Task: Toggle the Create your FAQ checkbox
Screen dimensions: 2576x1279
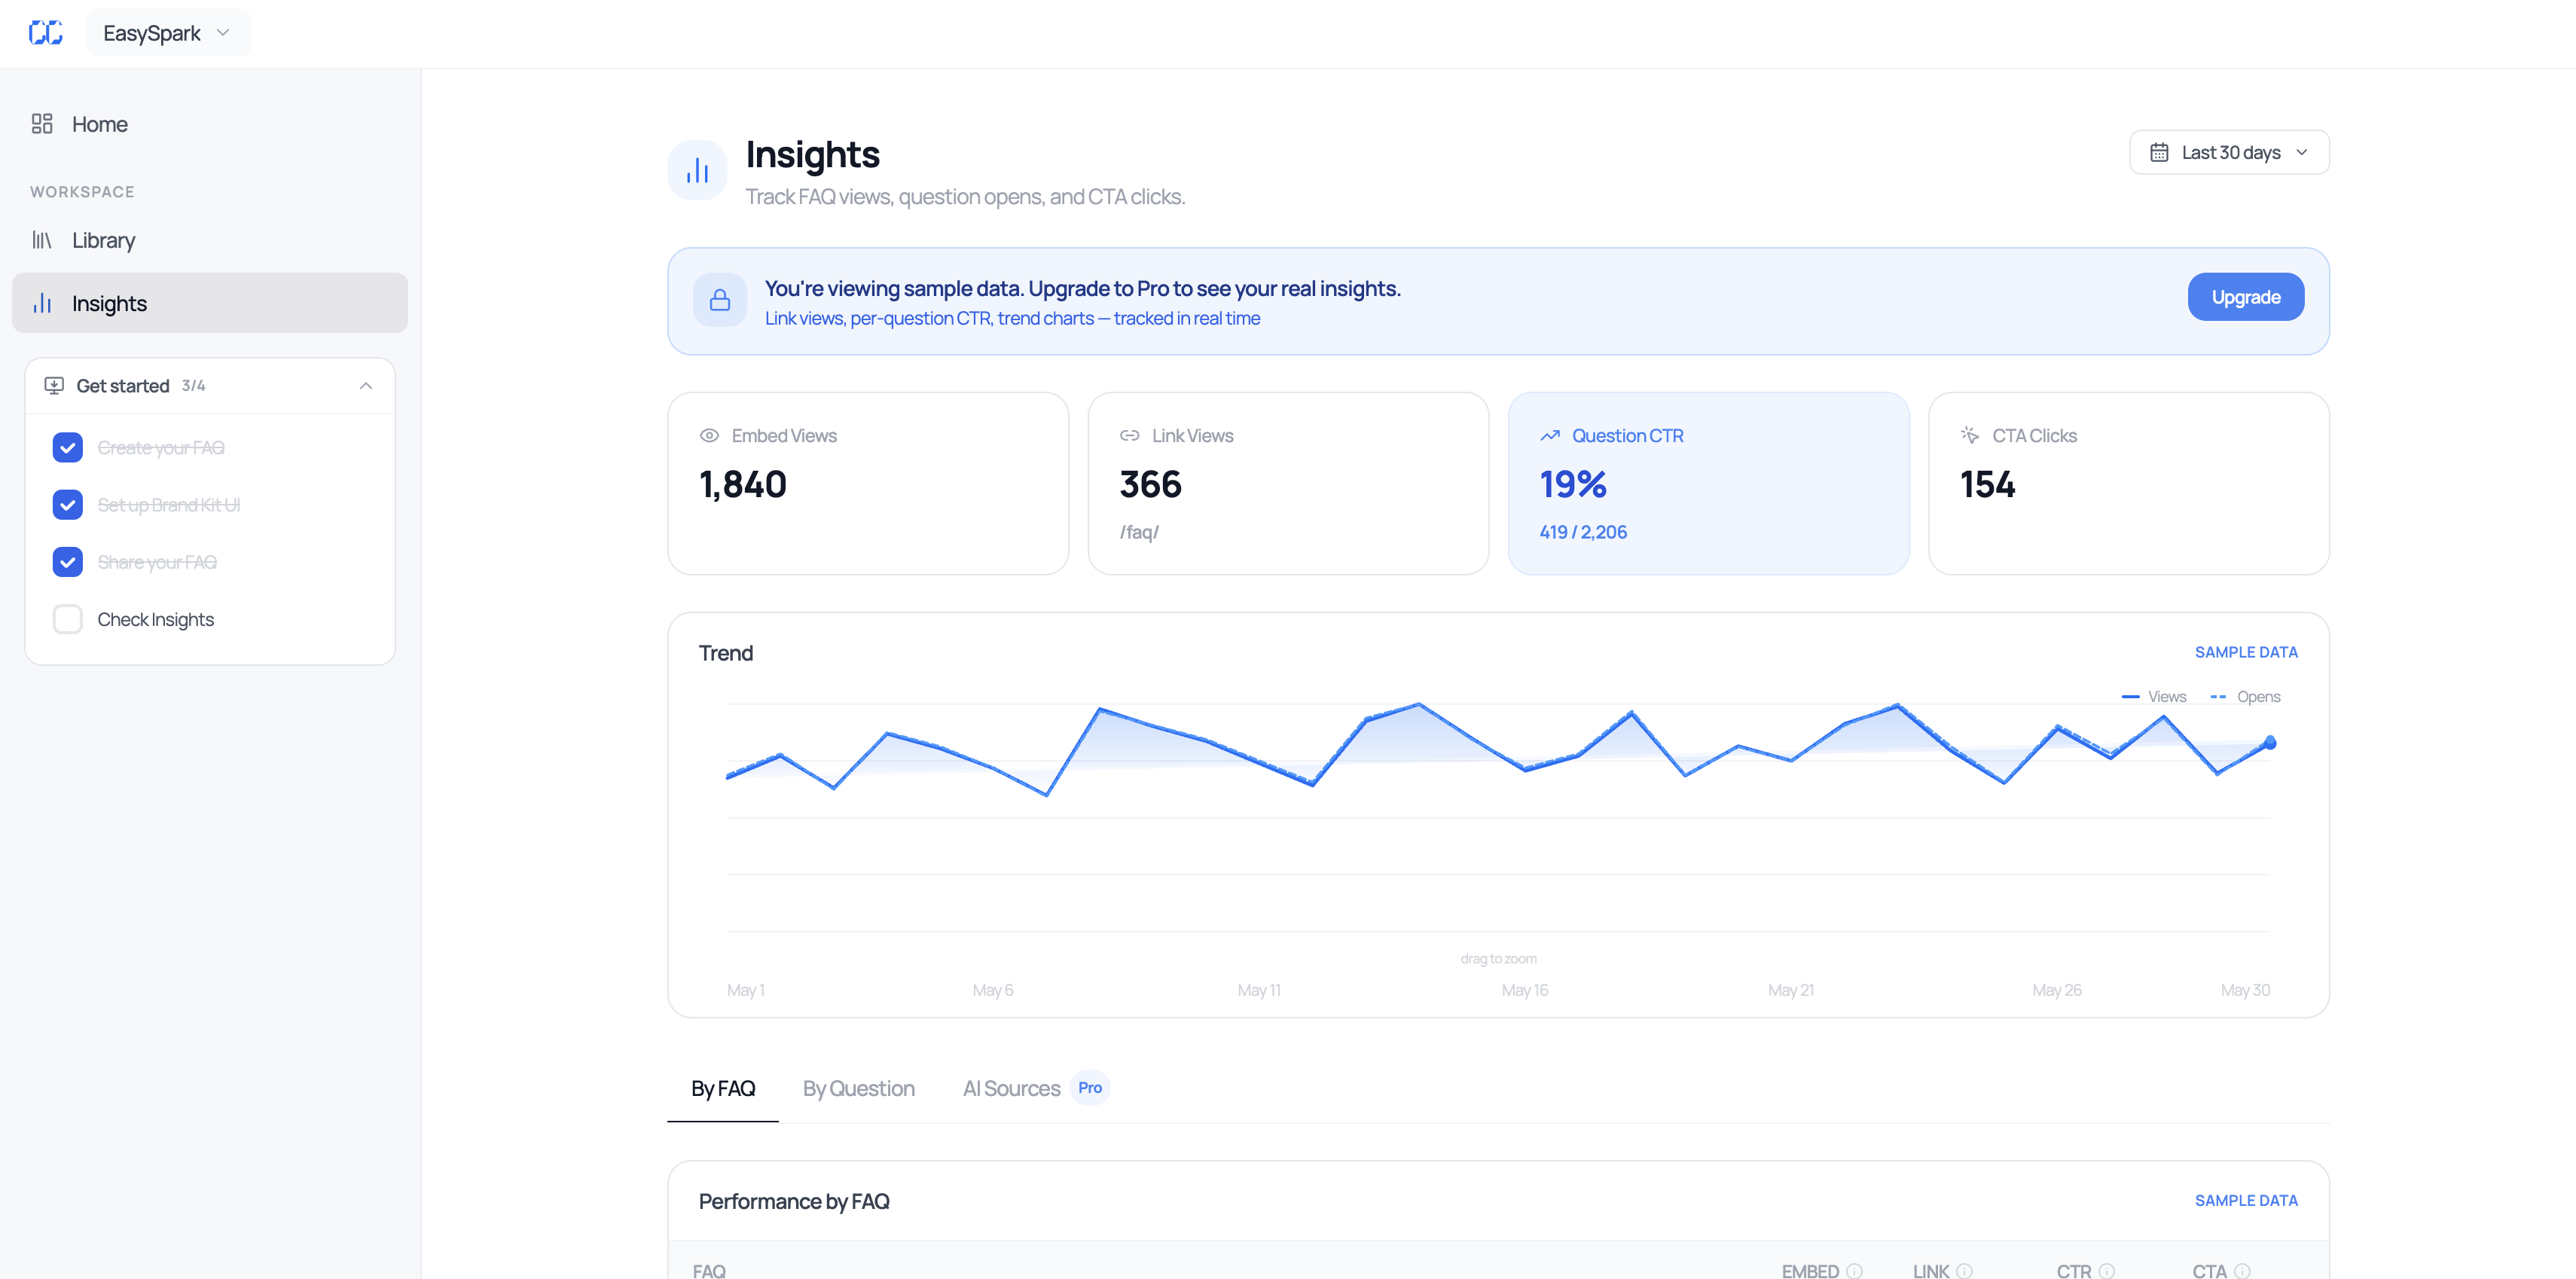Action: point(68,447)
